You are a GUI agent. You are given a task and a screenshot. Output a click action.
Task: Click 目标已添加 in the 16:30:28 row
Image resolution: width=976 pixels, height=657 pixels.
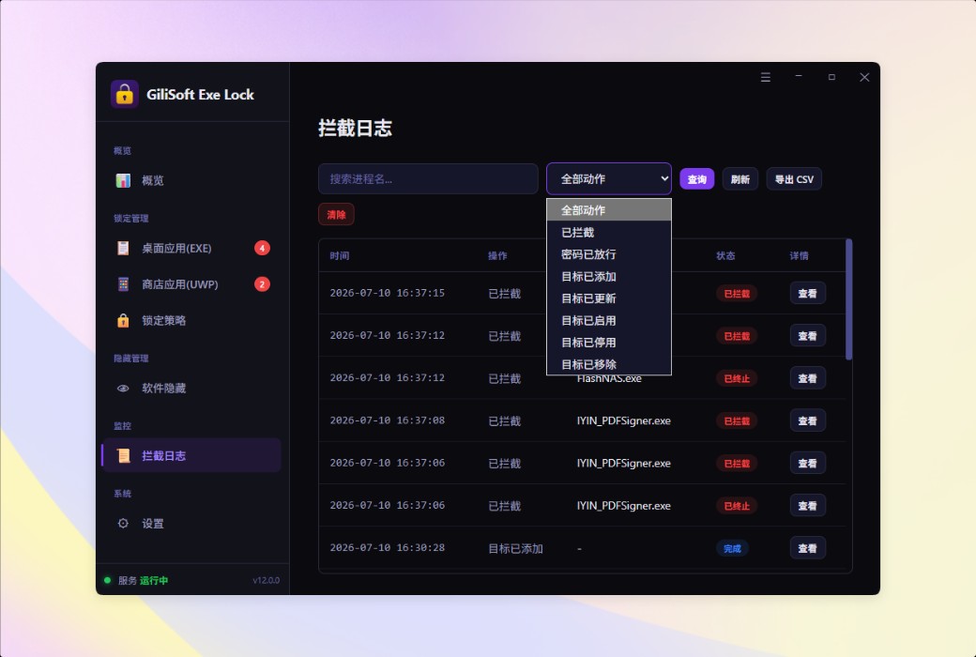point(515,549)
